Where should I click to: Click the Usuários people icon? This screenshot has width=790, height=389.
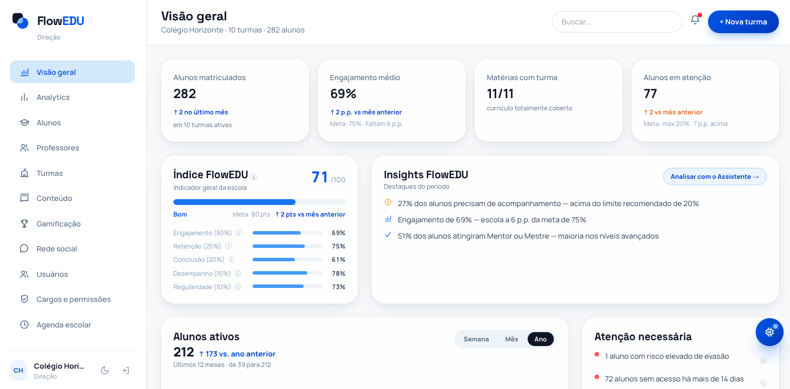(x=24, y=275)
